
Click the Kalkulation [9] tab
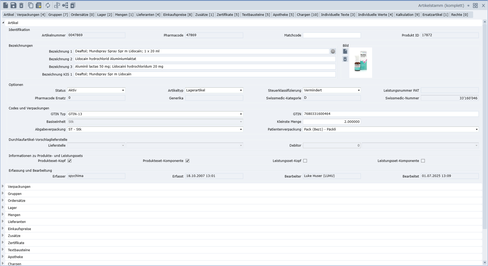click(x=407, y=15)
